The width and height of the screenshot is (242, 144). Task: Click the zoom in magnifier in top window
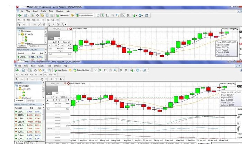pos(113,15)
